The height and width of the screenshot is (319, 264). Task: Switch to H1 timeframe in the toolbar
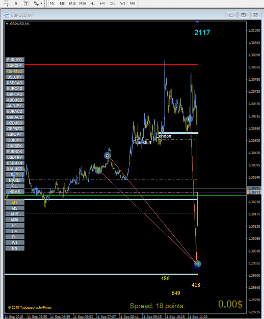point(92,4)
